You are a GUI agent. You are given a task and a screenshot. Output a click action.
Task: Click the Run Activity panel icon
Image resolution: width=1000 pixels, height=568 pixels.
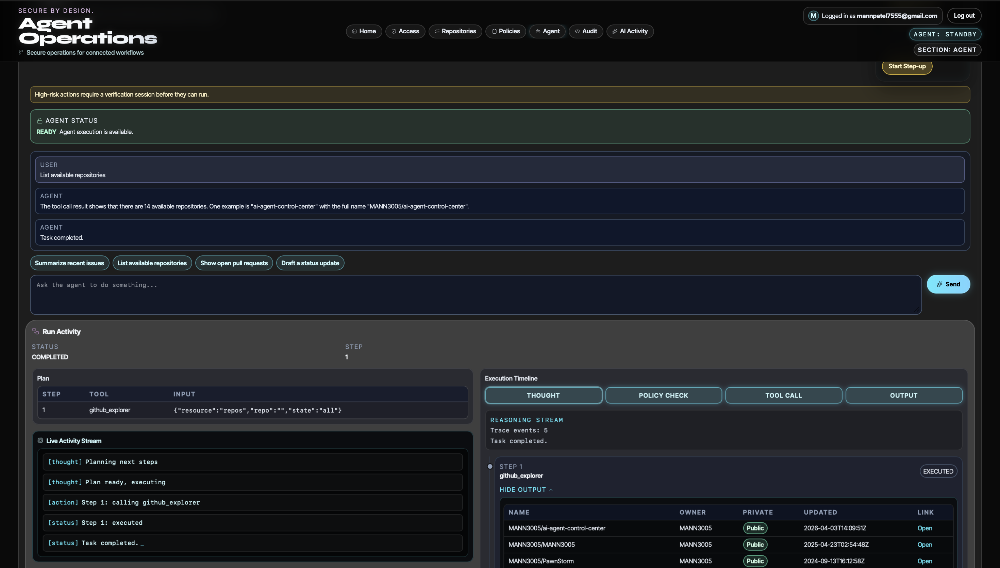[35, 331]
